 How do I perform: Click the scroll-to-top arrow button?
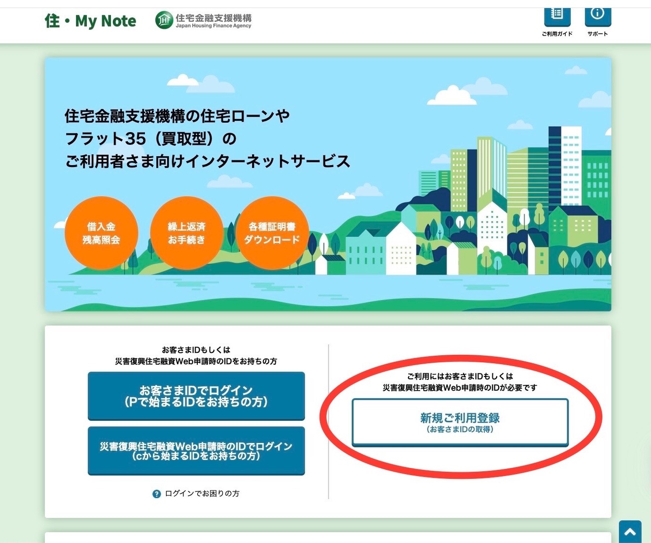coord(630,532)
